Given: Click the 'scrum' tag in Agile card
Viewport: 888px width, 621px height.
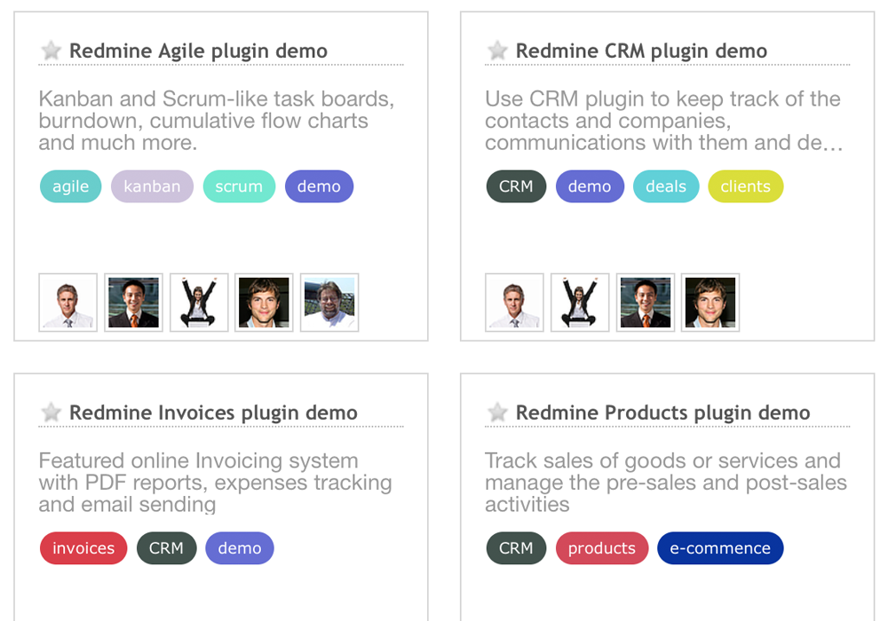Looking at the screenshot, I should pyautogui.click(x=239, y=186).
